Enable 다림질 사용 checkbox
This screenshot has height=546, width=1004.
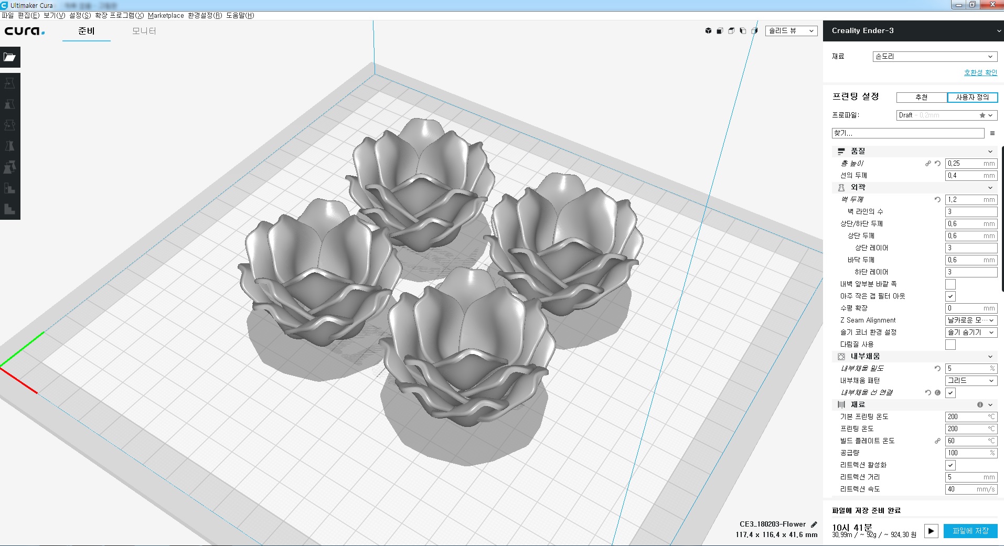[950, 345]
